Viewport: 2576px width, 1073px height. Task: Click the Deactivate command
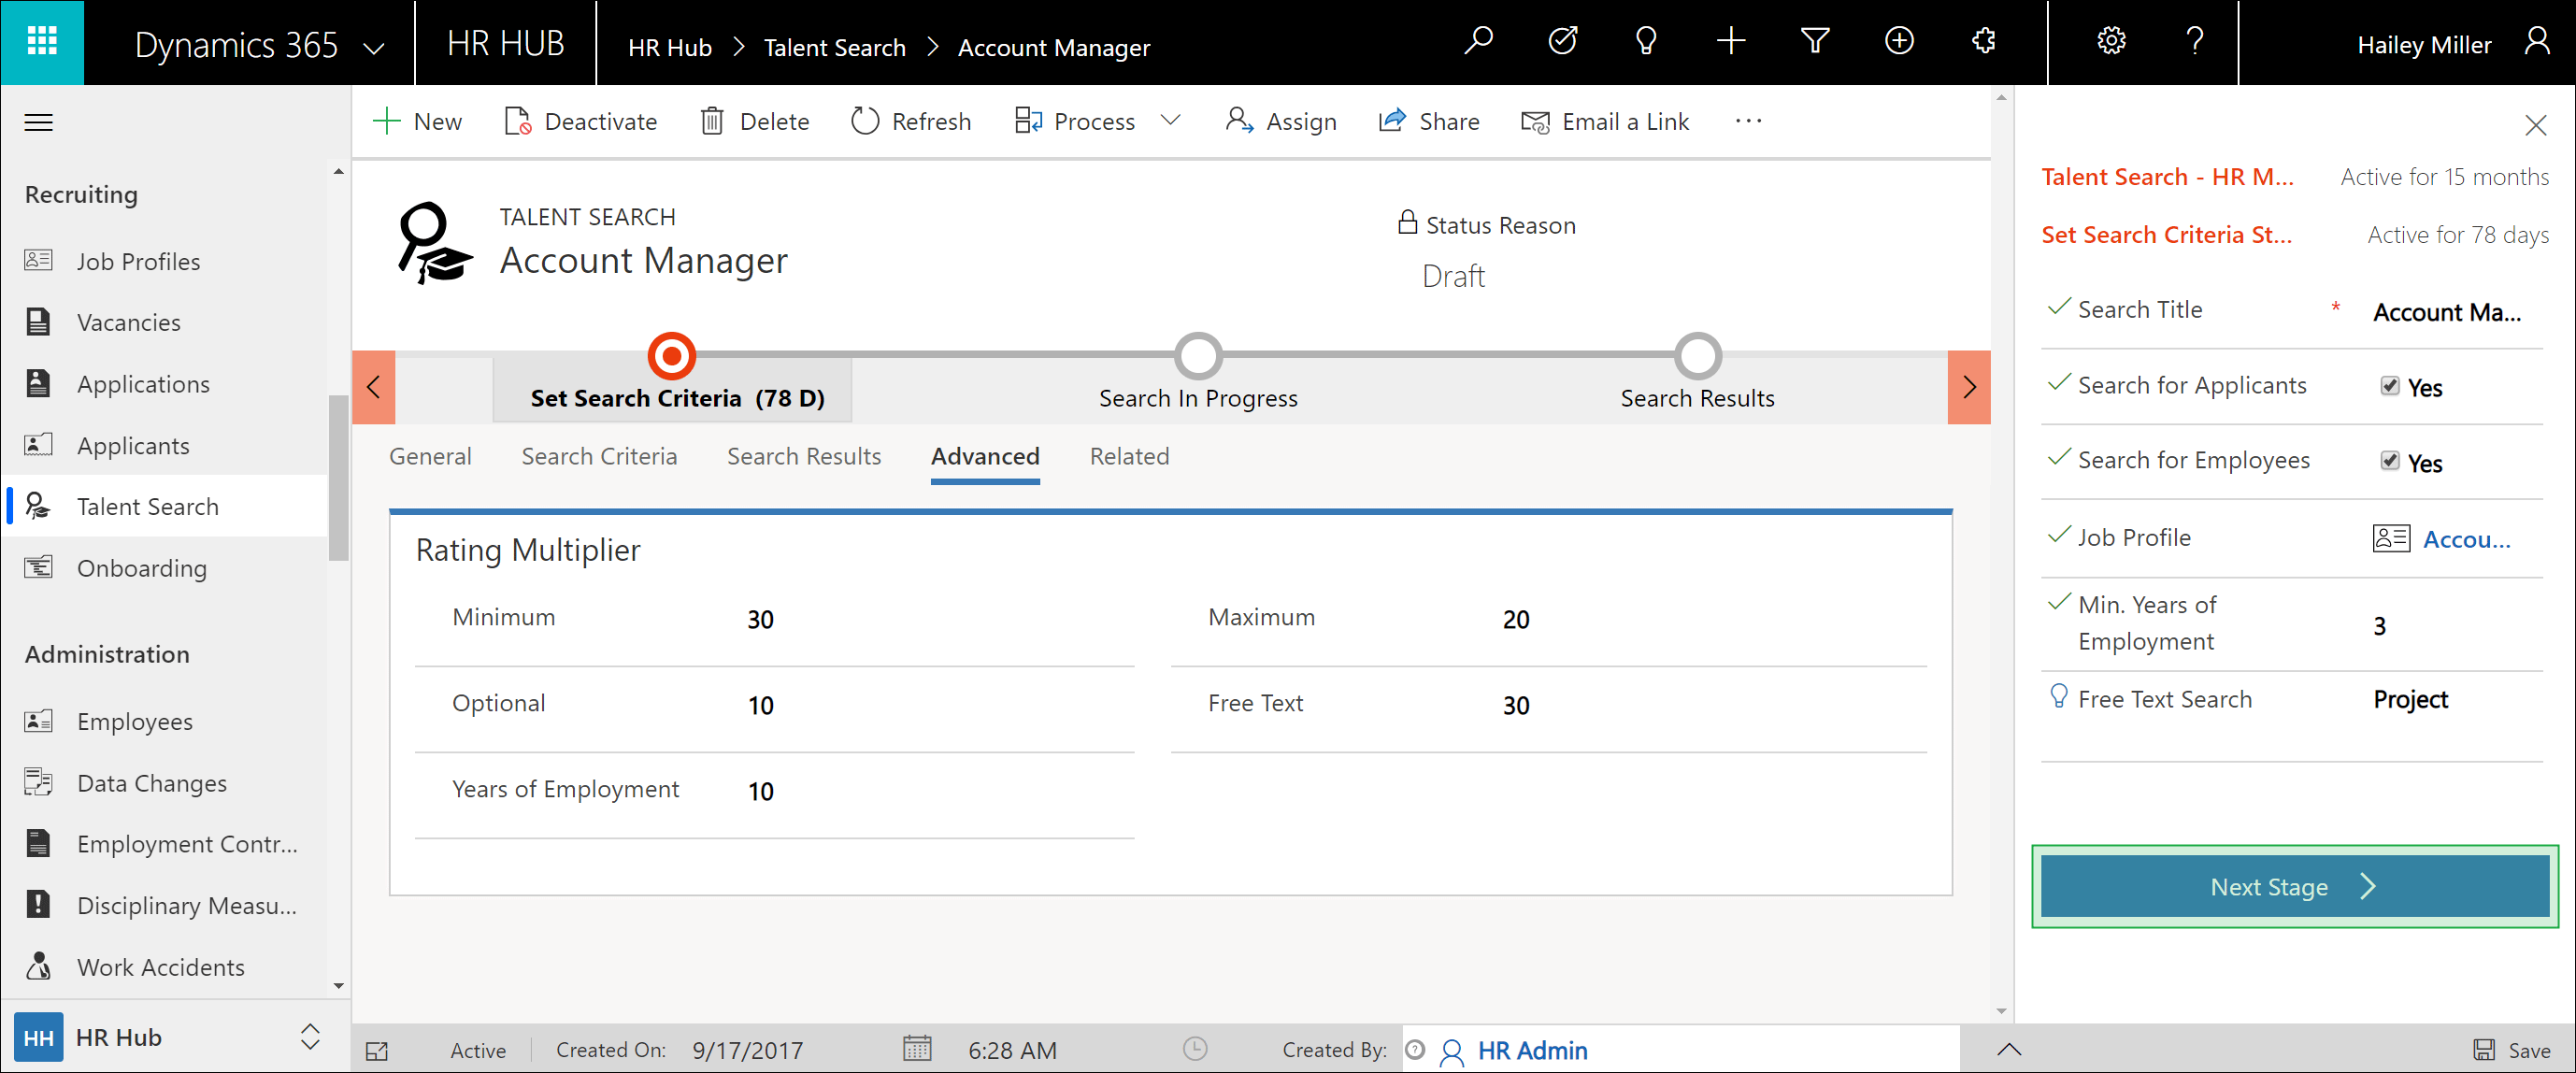581,122
